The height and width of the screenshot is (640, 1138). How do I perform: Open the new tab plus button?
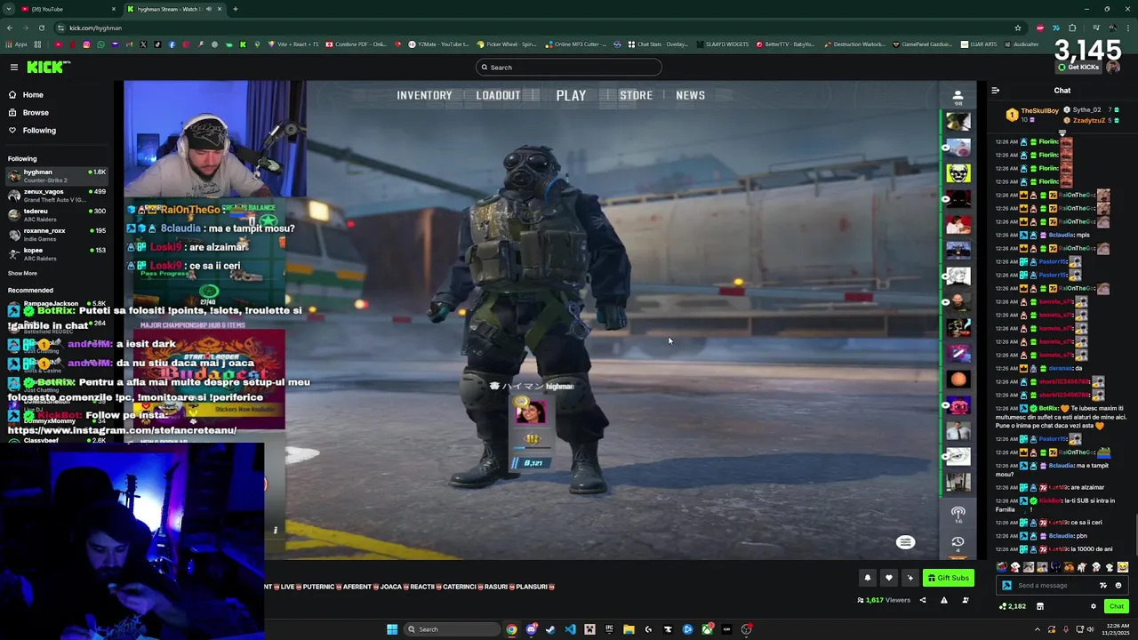coord(235,9)
